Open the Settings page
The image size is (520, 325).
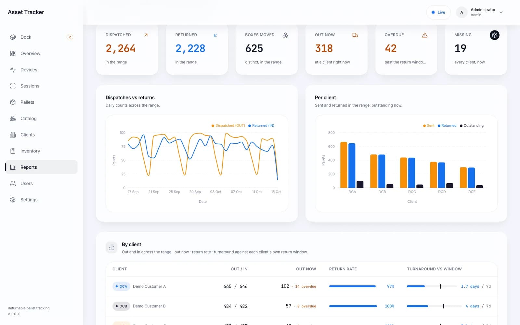click(x=41, y=200)
